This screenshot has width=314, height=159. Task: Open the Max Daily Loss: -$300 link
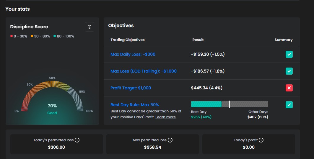[x=133, y=54]
